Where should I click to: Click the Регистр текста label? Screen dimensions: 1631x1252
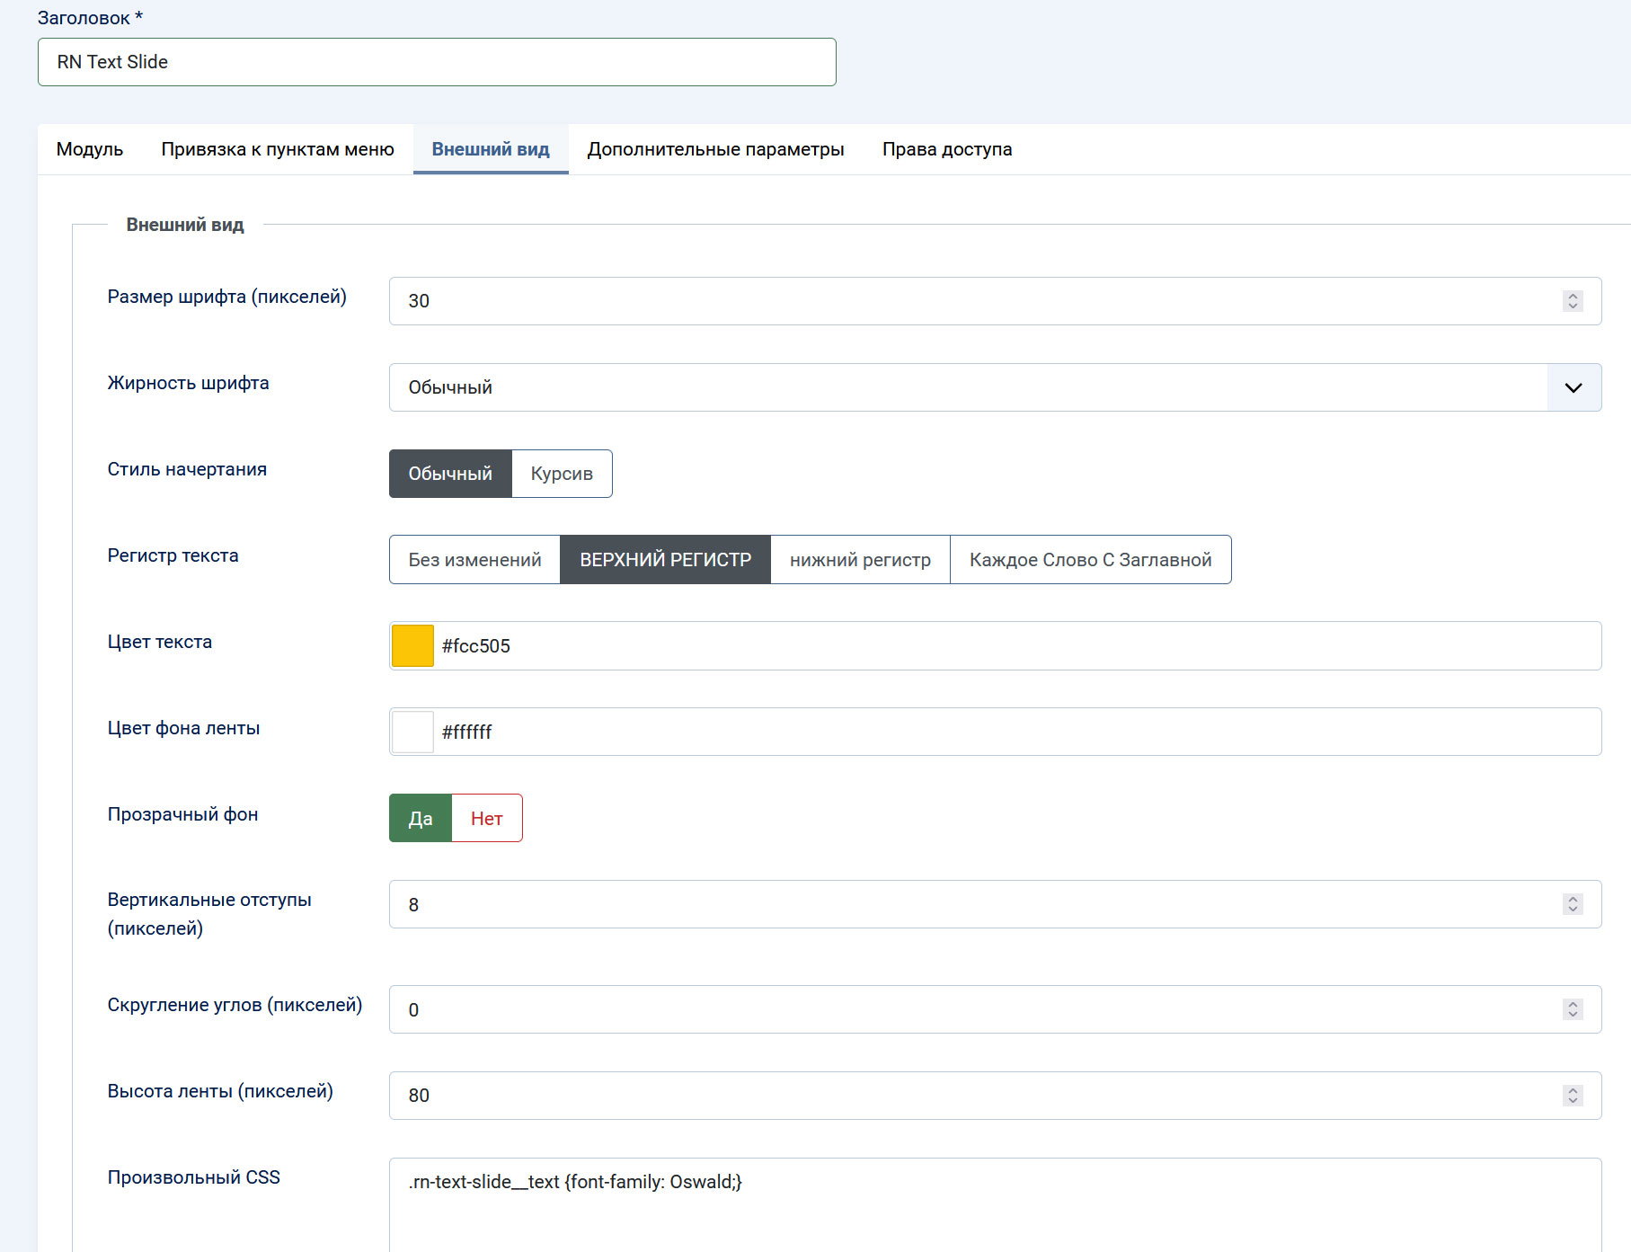pos(173,555)
